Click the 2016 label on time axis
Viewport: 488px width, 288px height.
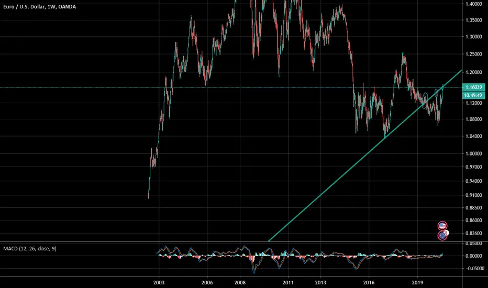[x=369, y=282]
